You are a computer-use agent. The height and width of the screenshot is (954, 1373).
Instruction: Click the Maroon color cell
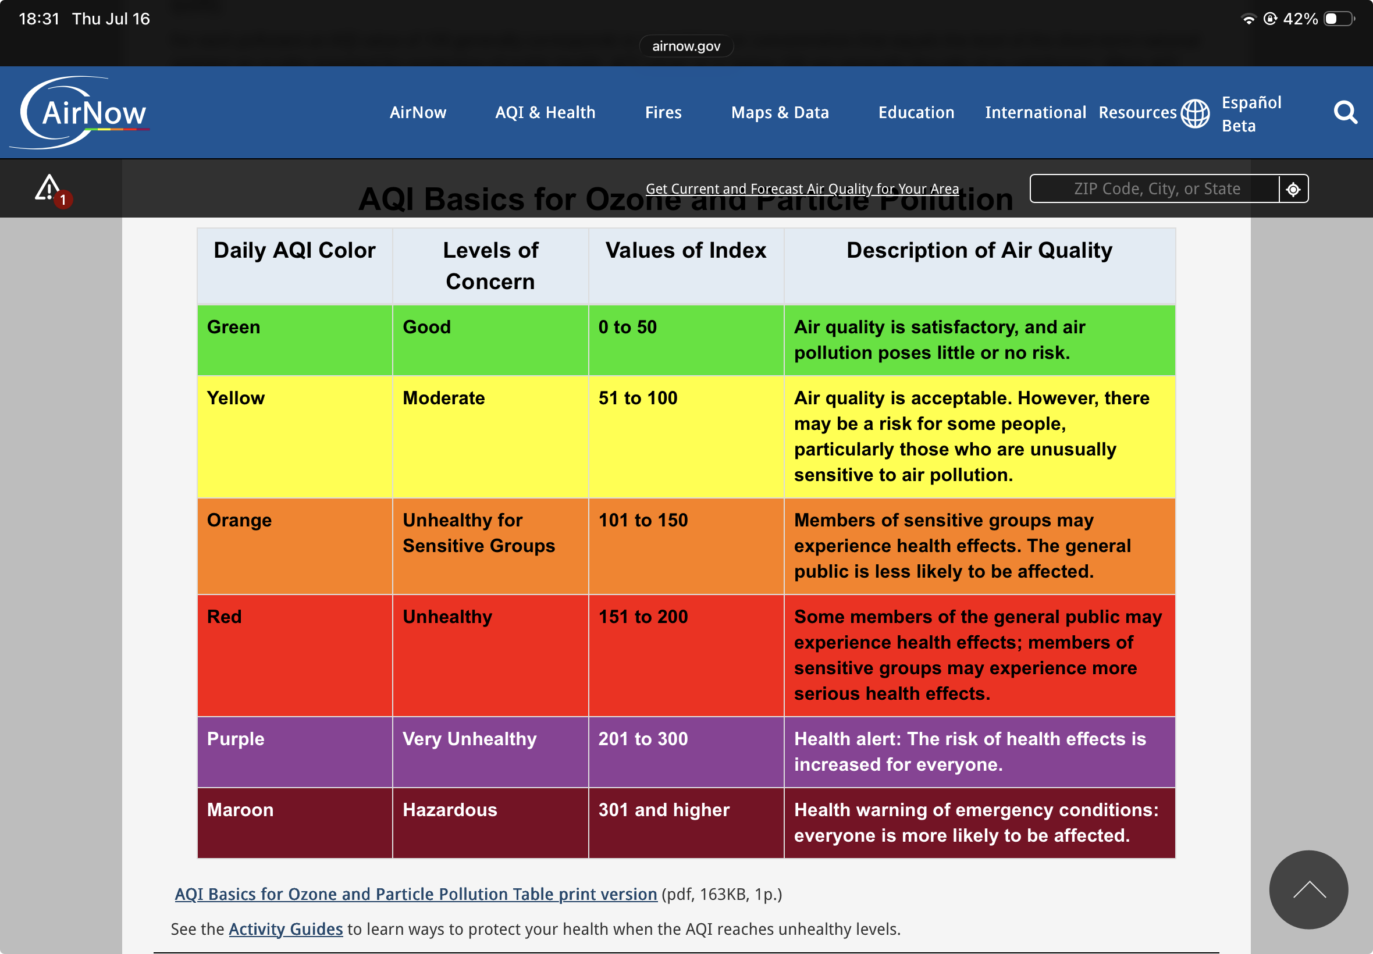coord(295,823)
